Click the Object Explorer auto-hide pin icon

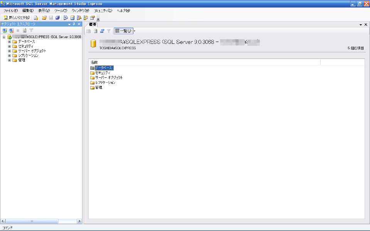pos(74,24)
